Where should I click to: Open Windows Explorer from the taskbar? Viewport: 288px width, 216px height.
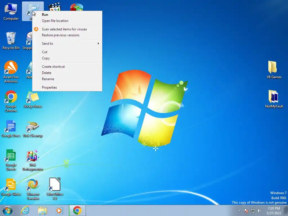[x=42, y=210]
